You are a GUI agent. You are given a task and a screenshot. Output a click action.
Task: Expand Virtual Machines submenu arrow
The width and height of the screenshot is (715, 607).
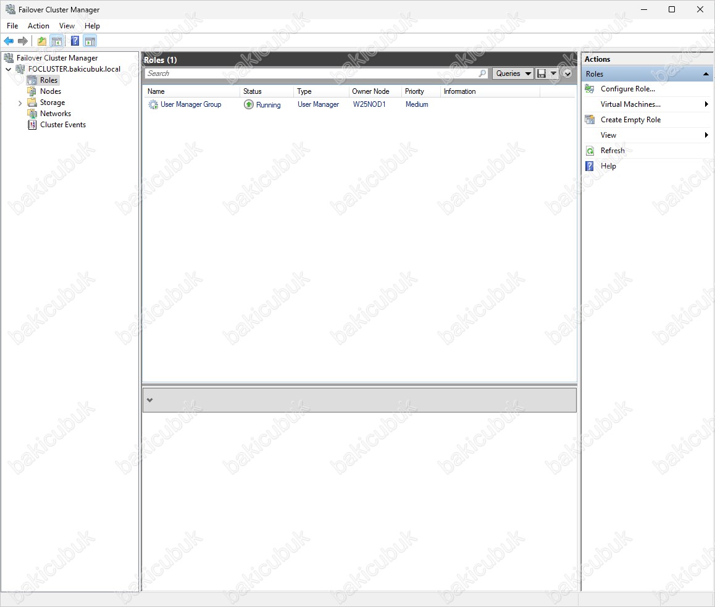click(706, 104)
